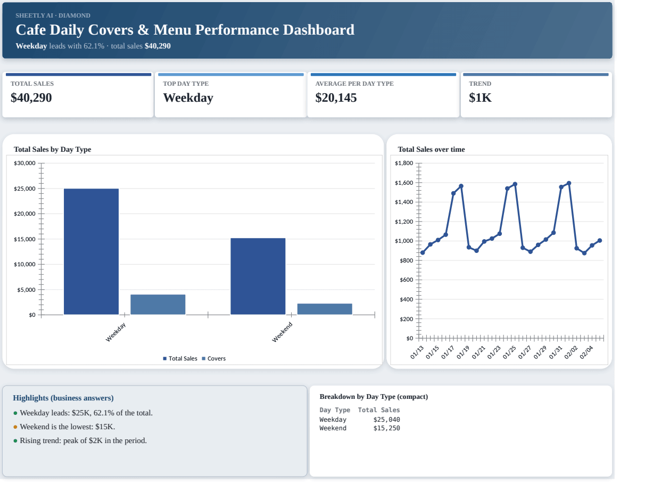Click the $25,040 table value
The height and width of the screenshot is (491, 653).
click(x=387, y=420)
